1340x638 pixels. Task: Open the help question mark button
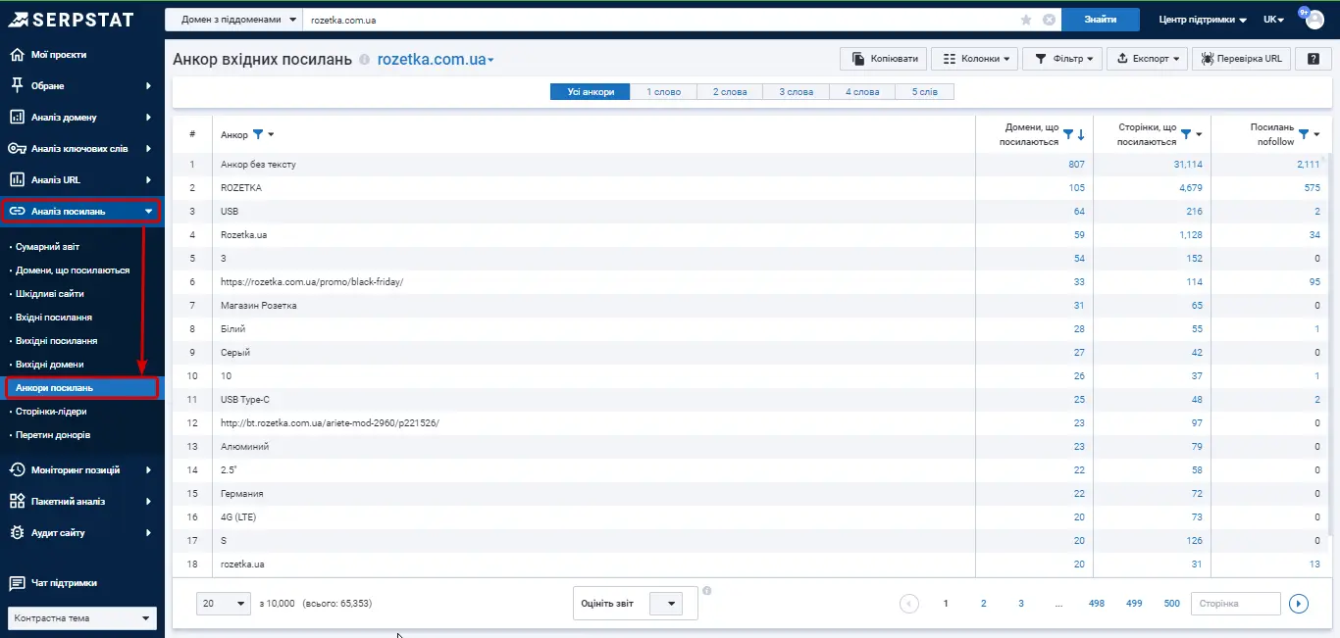pos(1314,59)
